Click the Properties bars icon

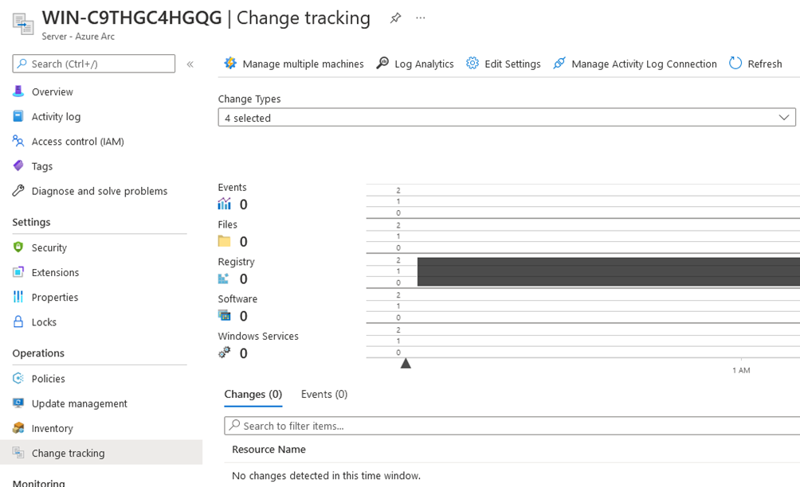click(x=18, y=297)
